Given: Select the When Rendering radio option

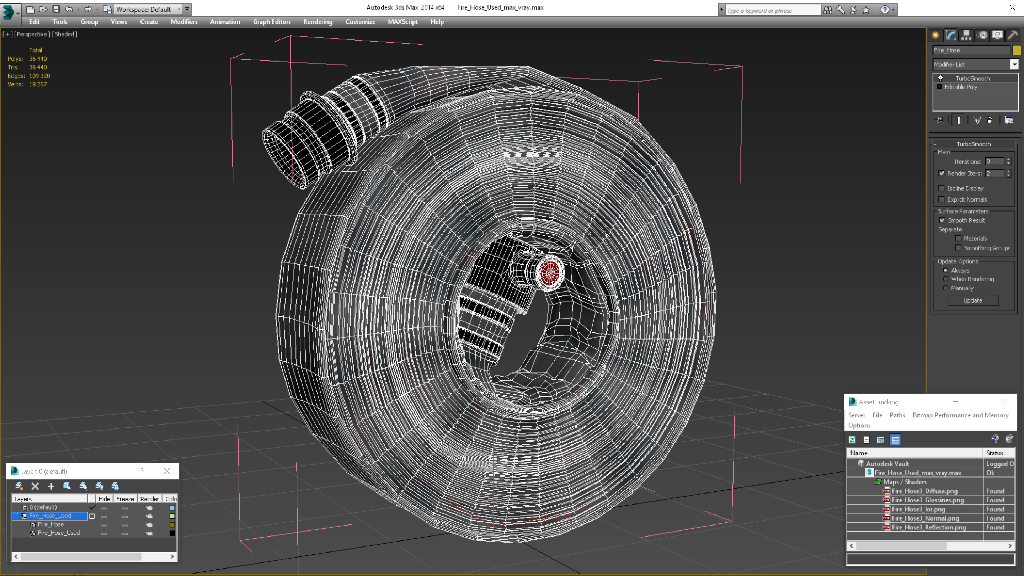Looking at the screenshot, I should point(946,279).
